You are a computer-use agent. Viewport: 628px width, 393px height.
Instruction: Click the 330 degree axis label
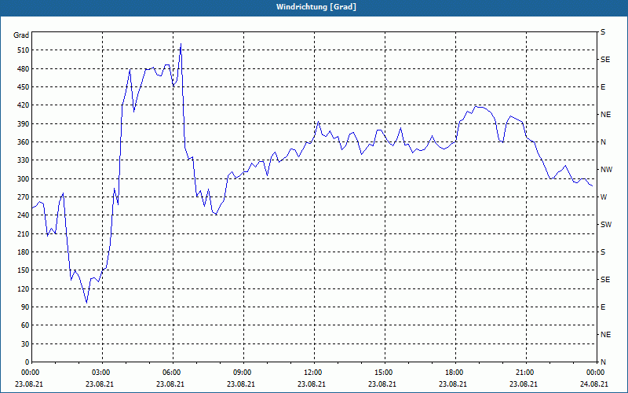click(24, 160)
